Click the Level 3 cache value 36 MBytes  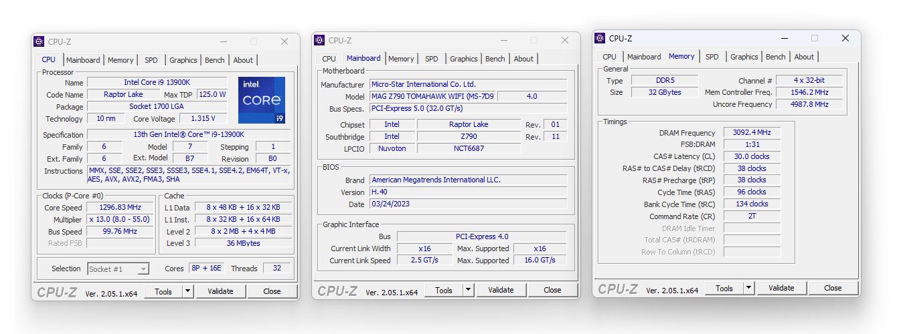(x=243, y=244)
